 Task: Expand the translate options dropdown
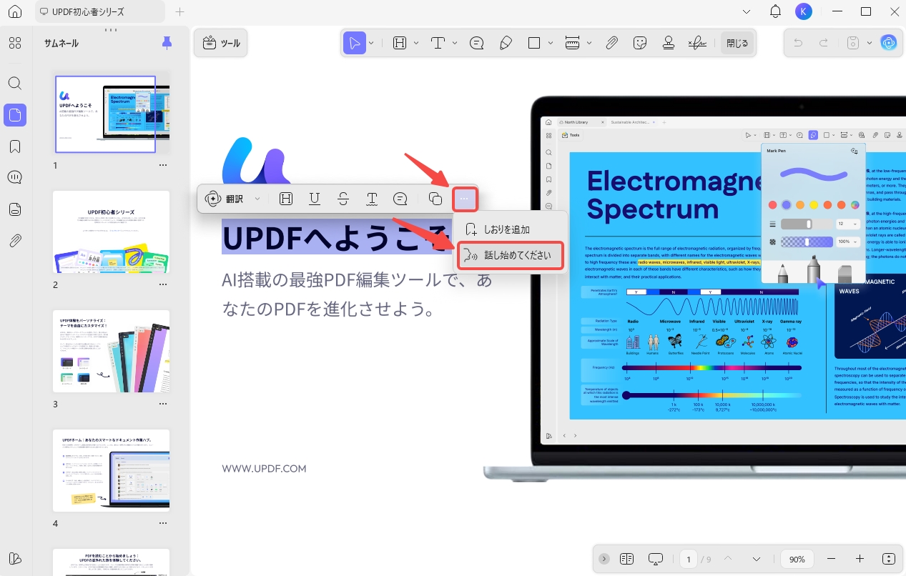(x=257, y=199)
